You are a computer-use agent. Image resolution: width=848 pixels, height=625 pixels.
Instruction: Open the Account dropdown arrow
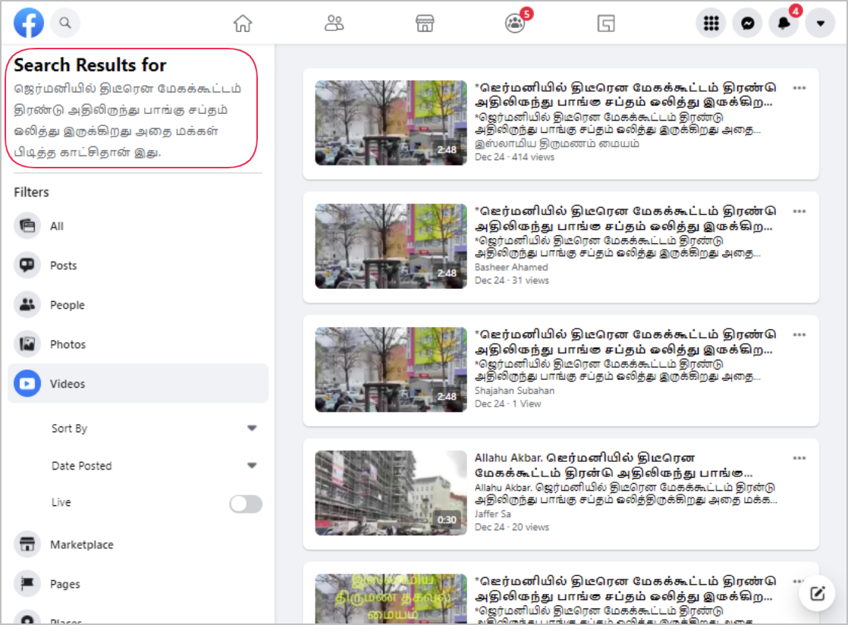pos(821,24)
